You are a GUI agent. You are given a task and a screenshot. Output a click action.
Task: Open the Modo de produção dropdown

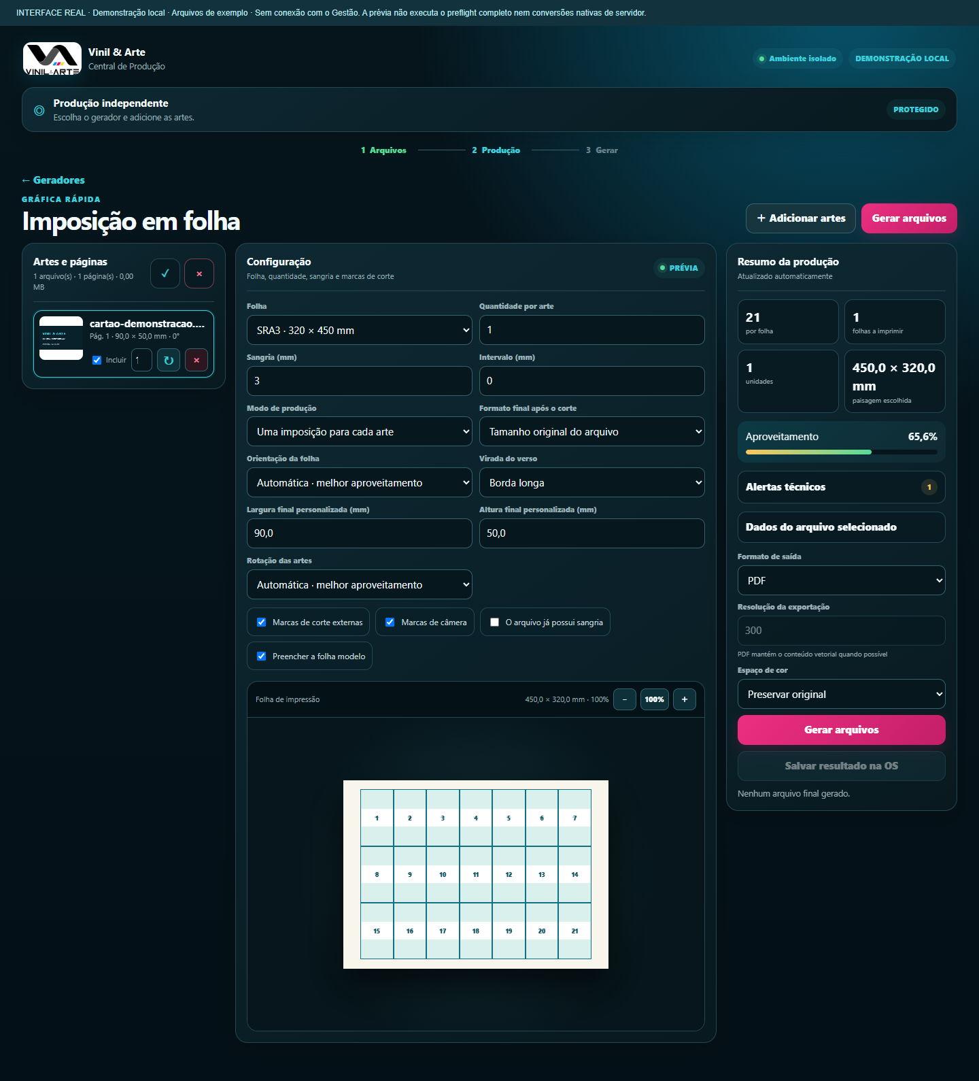[x=360, y=431]
